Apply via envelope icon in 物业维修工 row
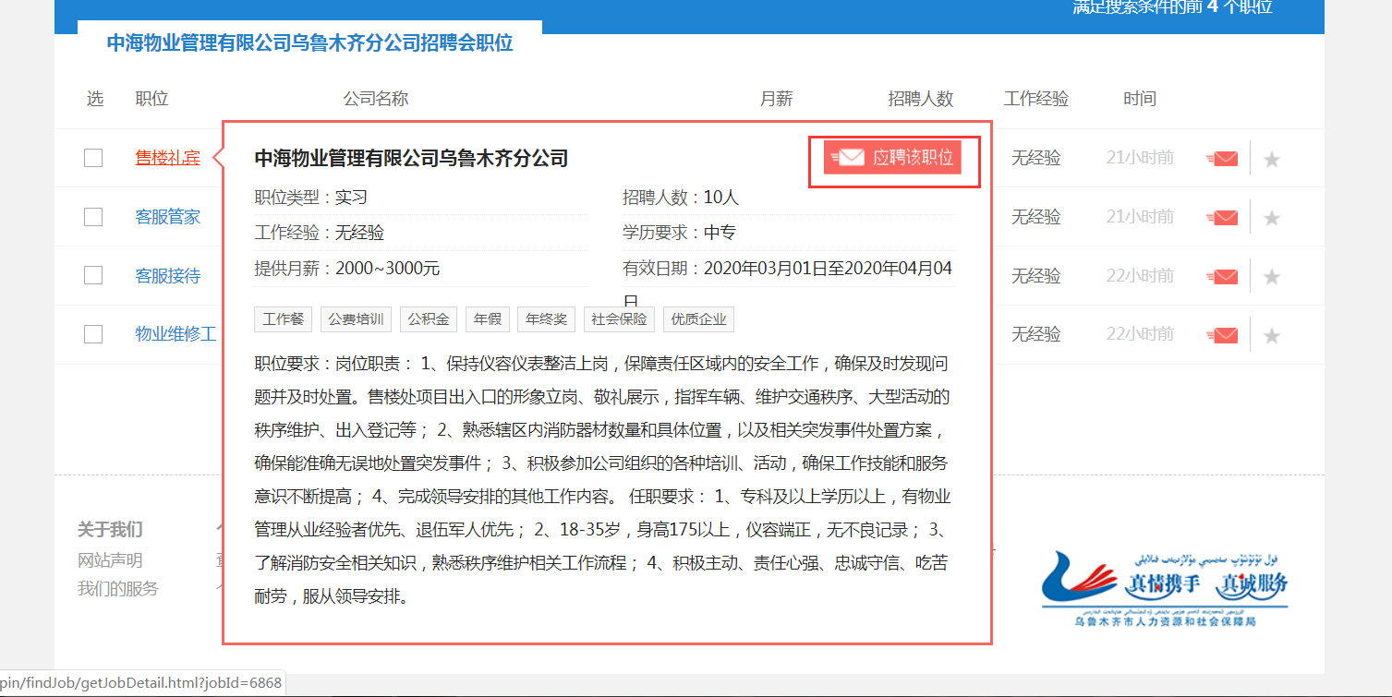Viewport: 1392px width, 697px height. pyautogui.click(x=1222, y=335)
